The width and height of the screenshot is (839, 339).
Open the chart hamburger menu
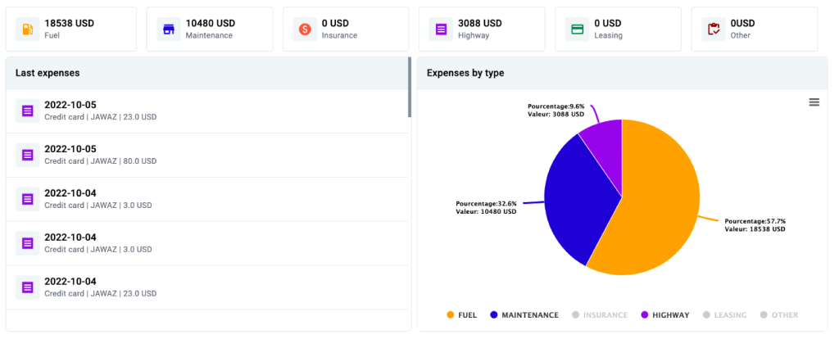814,102
